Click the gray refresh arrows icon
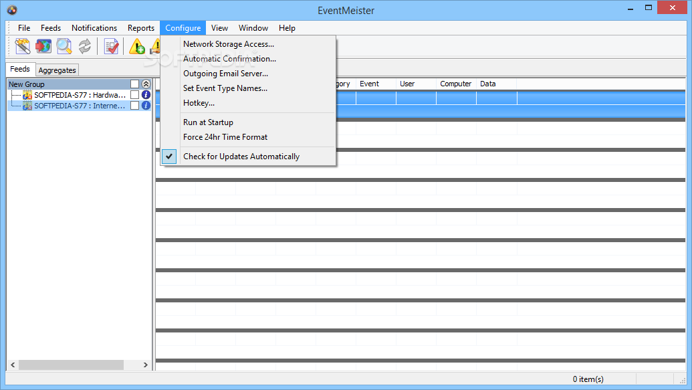692x390 pixels. click(85, 46)
